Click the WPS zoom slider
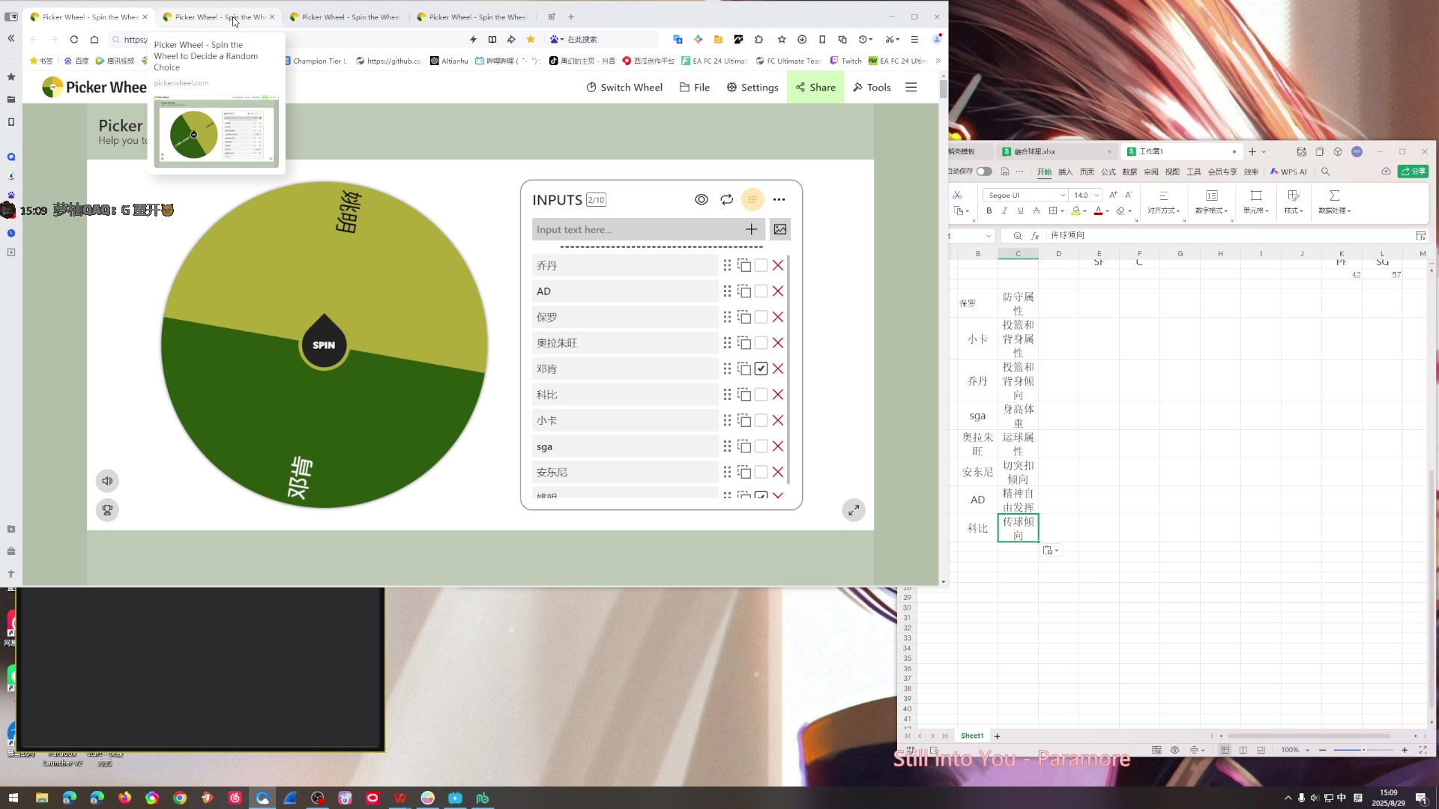The width and height of the screenshot is (1439, 809). click(1363, 750)
